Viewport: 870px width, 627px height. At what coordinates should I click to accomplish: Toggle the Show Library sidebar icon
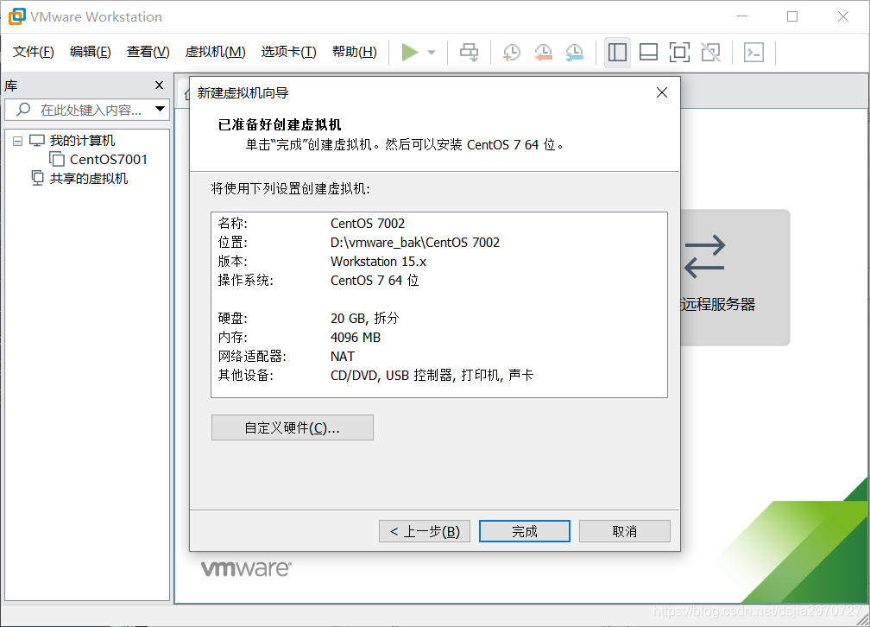point(617,52)
